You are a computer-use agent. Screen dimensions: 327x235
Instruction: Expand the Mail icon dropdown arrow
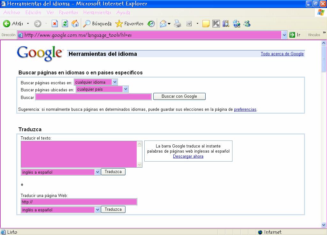[x=169, y=24]
